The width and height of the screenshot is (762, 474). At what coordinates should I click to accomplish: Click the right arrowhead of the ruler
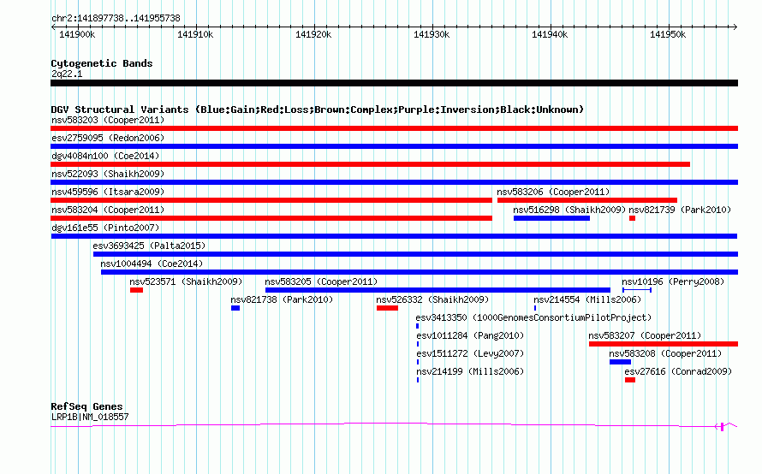735,27
